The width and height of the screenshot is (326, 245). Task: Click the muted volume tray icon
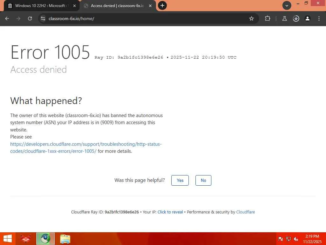pos(296,239)
